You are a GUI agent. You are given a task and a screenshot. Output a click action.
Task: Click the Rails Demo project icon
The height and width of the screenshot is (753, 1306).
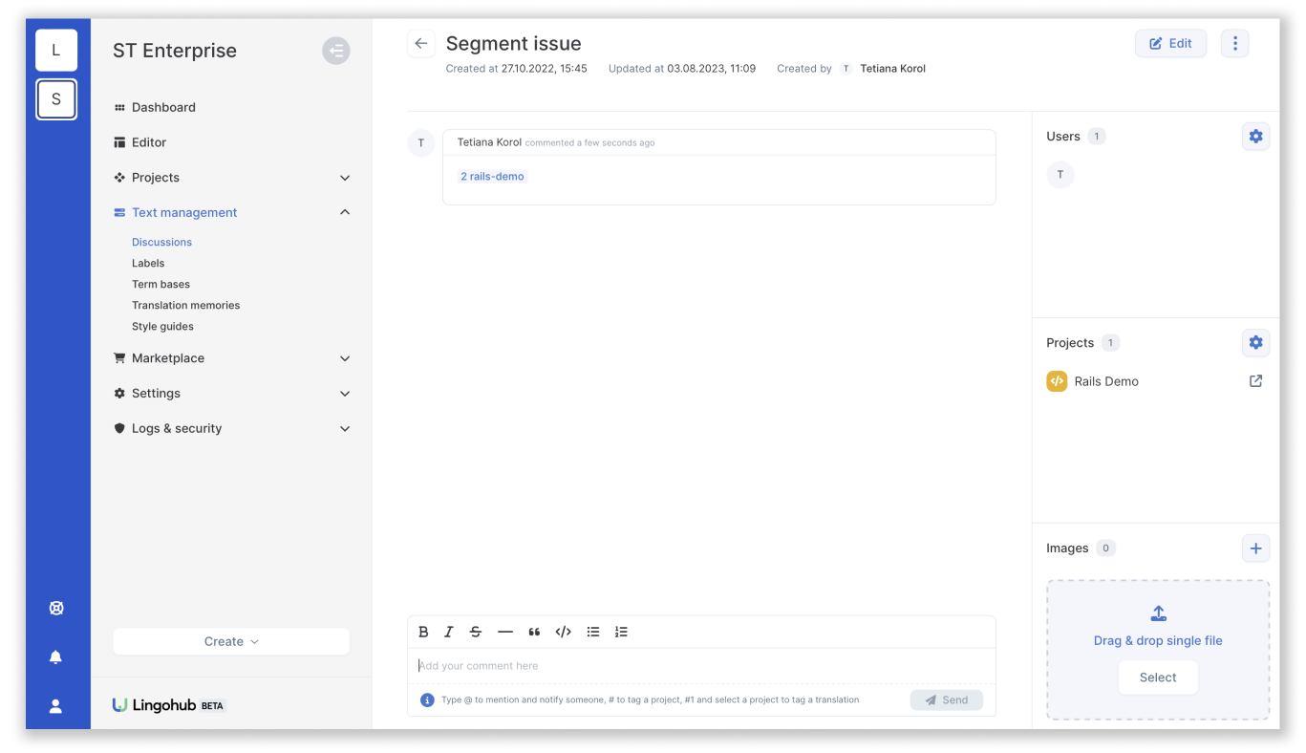1057,381
